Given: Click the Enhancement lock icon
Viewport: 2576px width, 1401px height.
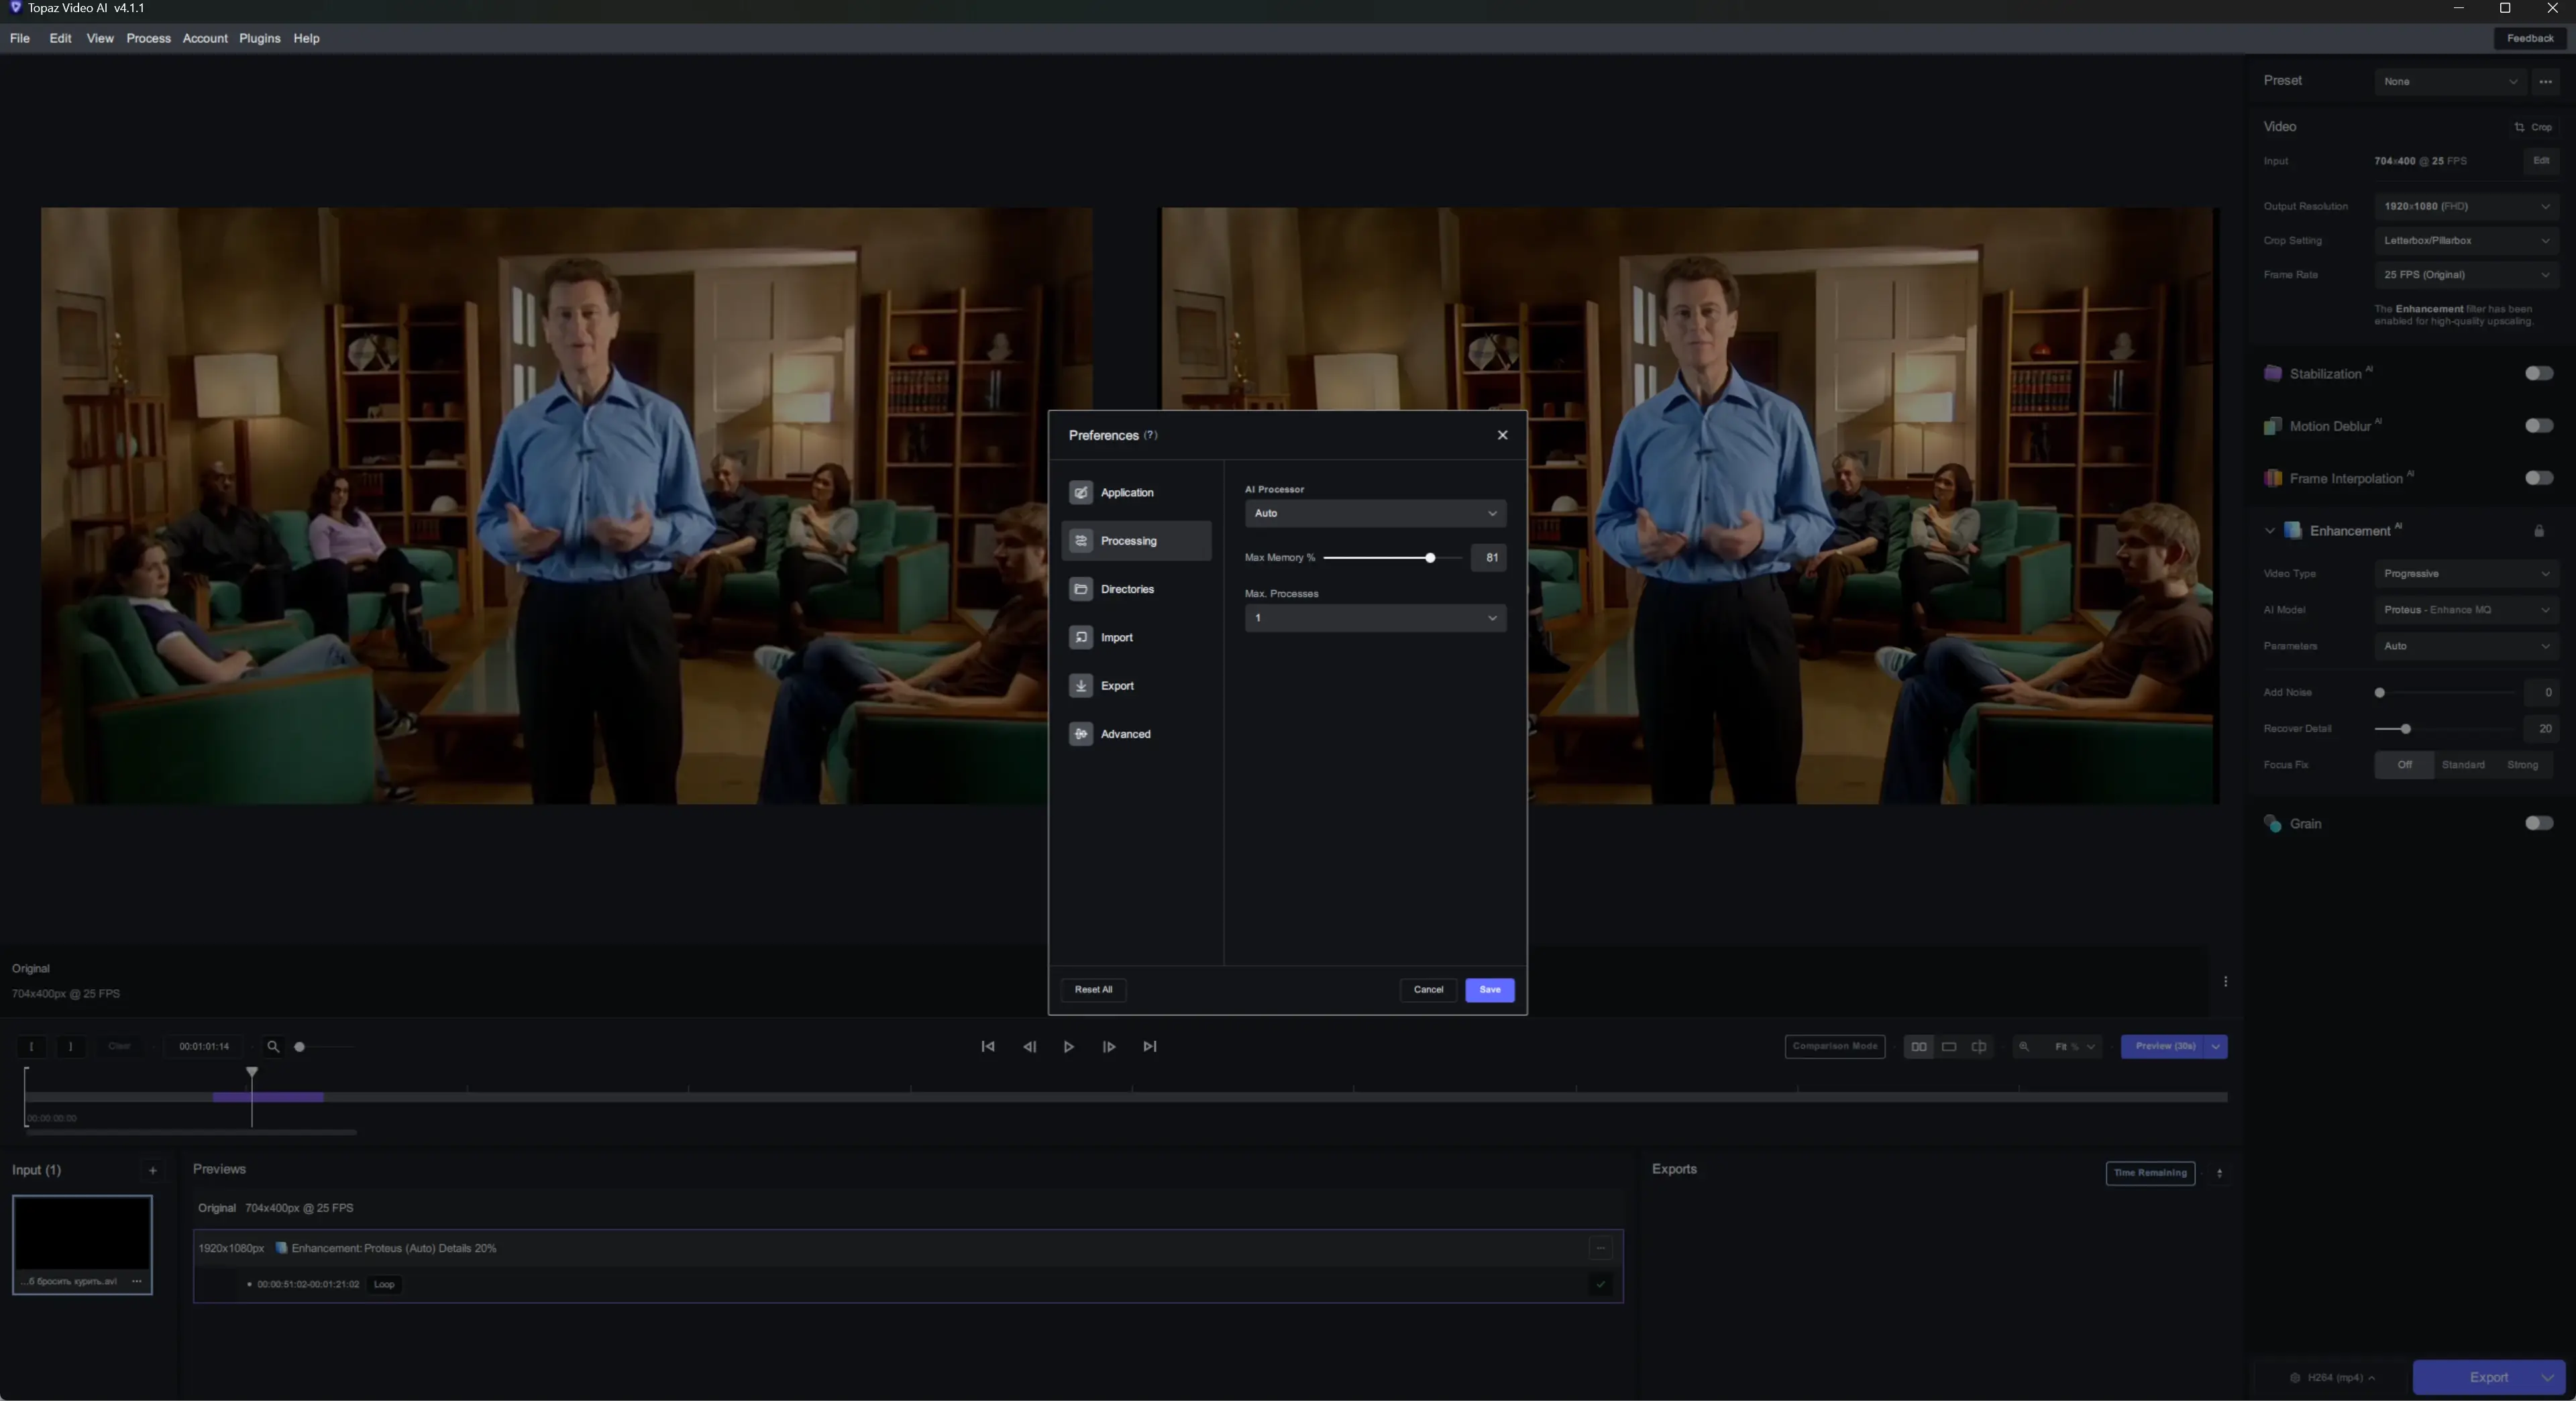Looking at the screenshot, I should pyautogui.click(x=2538, y=531).
